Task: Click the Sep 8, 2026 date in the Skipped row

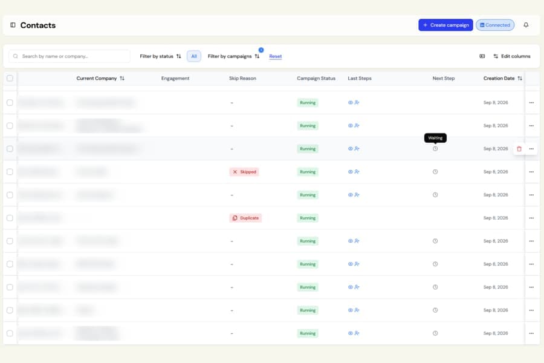Action: pos(496,172)
